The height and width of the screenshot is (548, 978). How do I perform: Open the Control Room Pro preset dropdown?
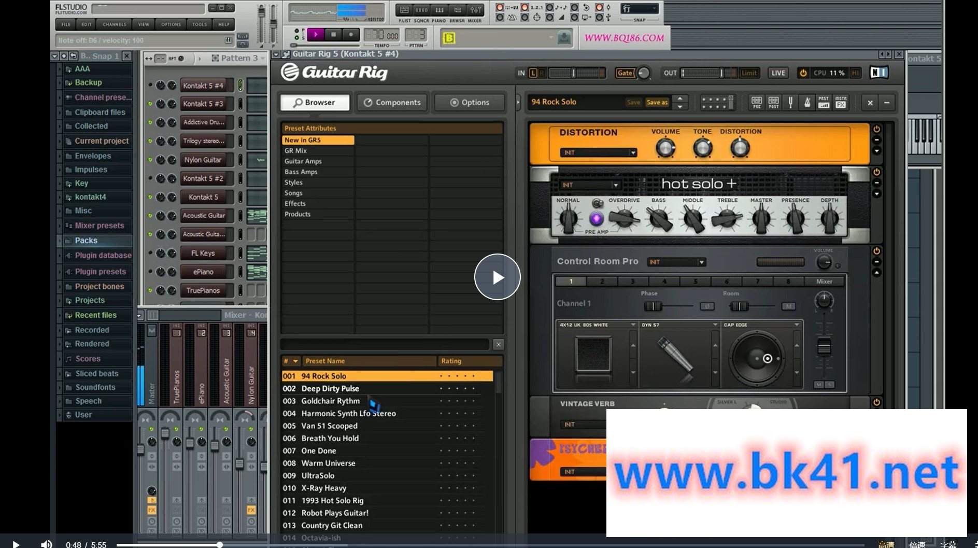[x=677, y=262]
